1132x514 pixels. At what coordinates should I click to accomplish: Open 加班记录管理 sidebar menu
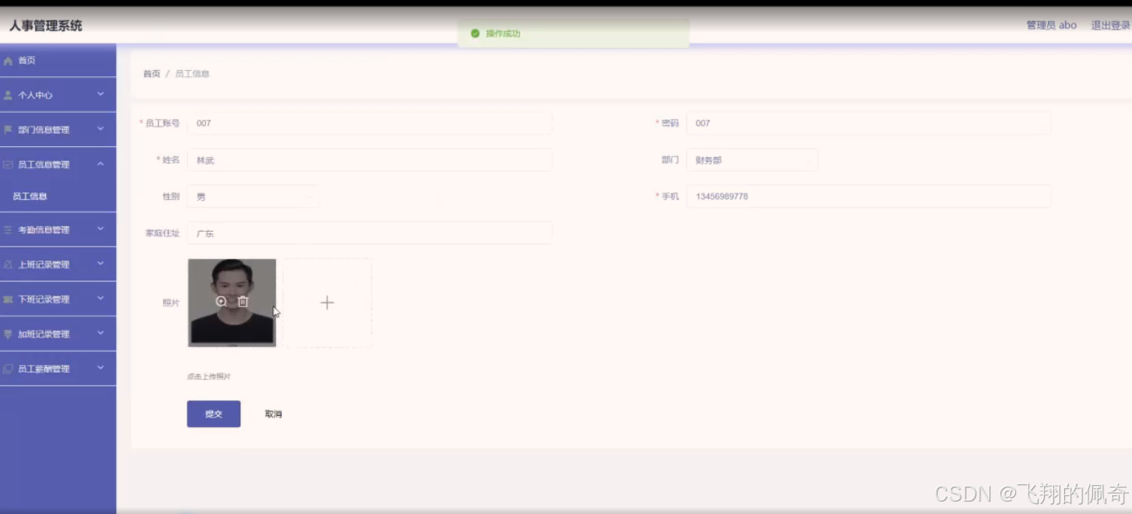tap(58, 334)
